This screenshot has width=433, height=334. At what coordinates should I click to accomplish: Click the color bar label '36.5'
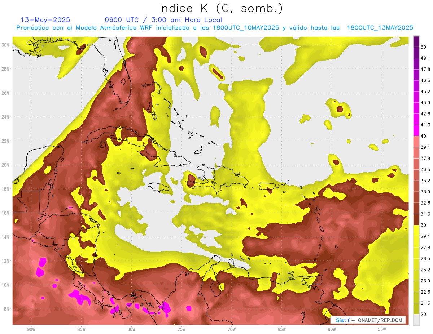pyautogui.click(x=425, y=169)
